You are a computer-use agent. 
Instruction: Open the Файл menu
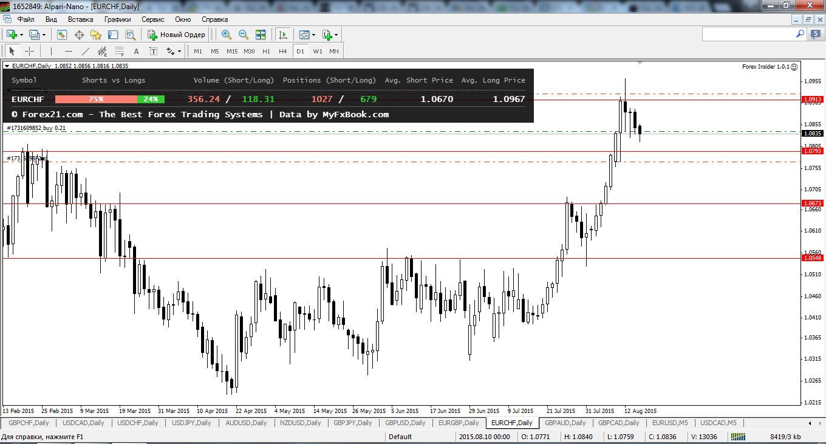pos(26,19)
